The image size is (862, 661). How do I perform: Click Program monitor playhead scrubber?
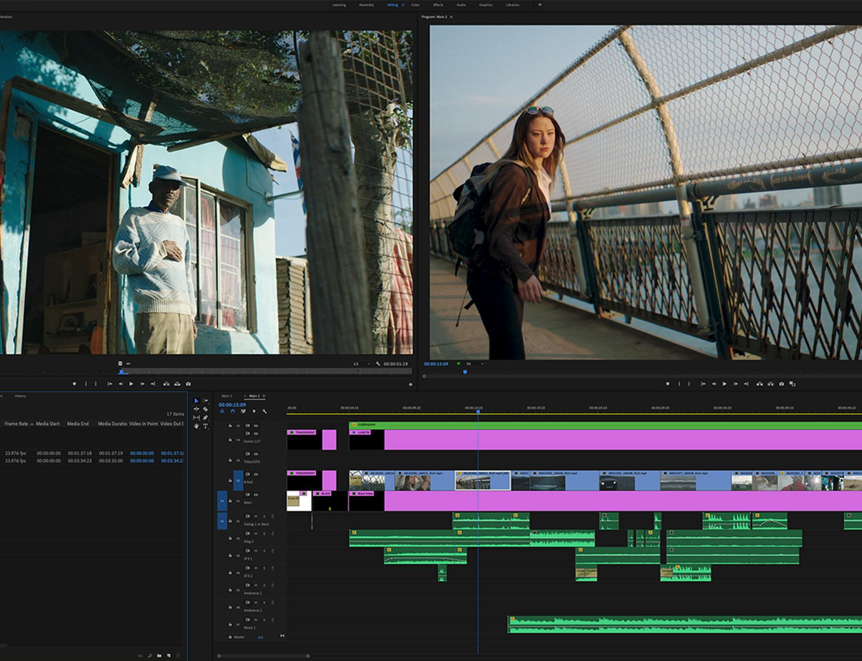pos(465,372)
